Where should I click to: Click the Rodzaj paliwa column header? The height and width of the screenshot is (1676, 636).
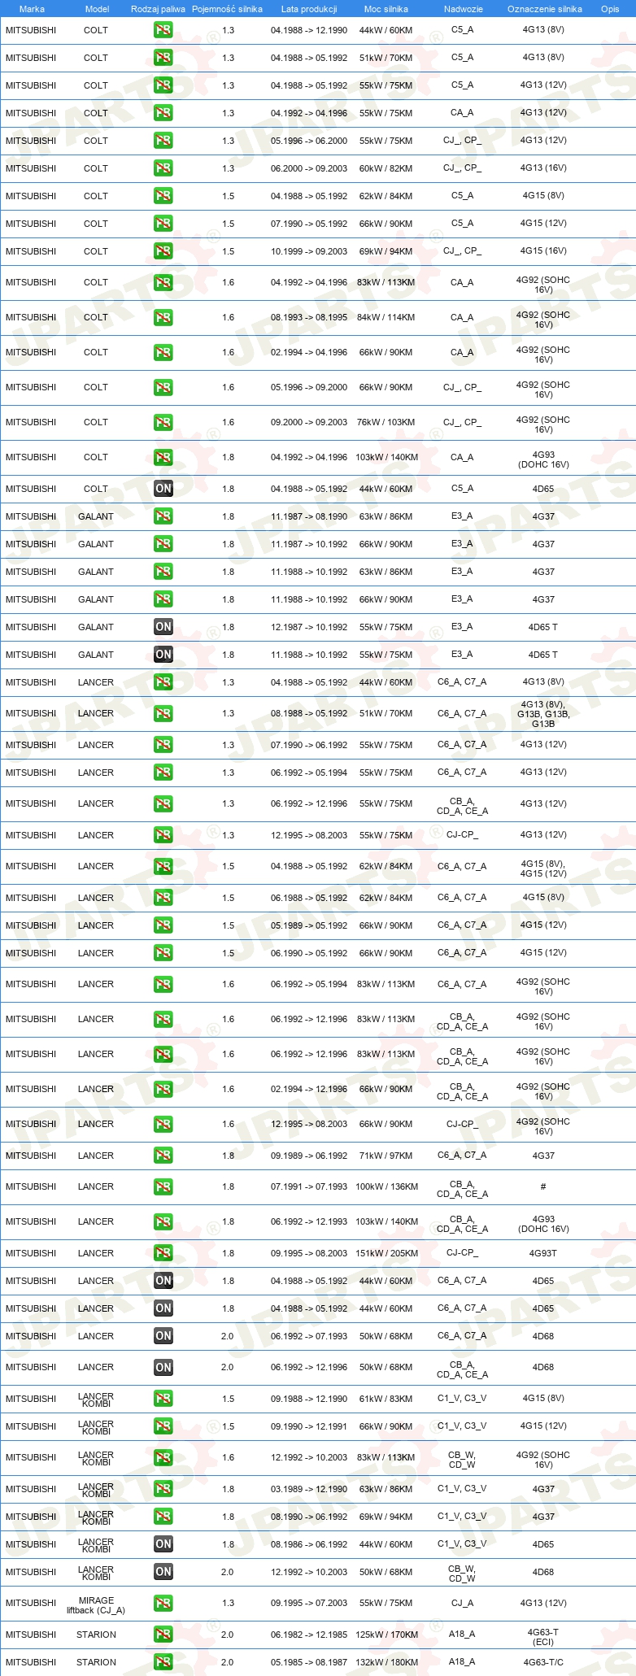click(x=158, y=9)
